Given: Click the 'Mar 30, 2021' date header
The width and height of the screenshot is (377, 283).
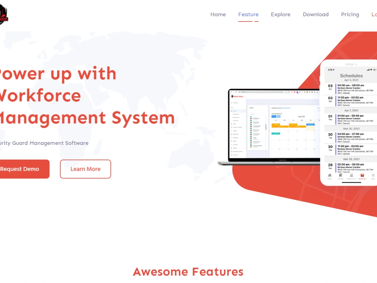Looking at the screenshot, I should pos(351,129).
